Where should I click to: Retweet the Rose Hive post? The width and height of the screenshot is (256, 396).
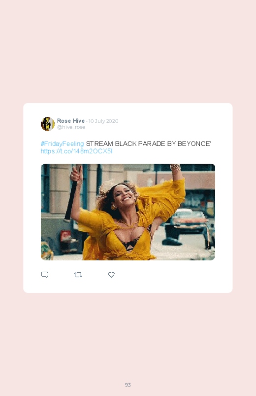(78, 275)
